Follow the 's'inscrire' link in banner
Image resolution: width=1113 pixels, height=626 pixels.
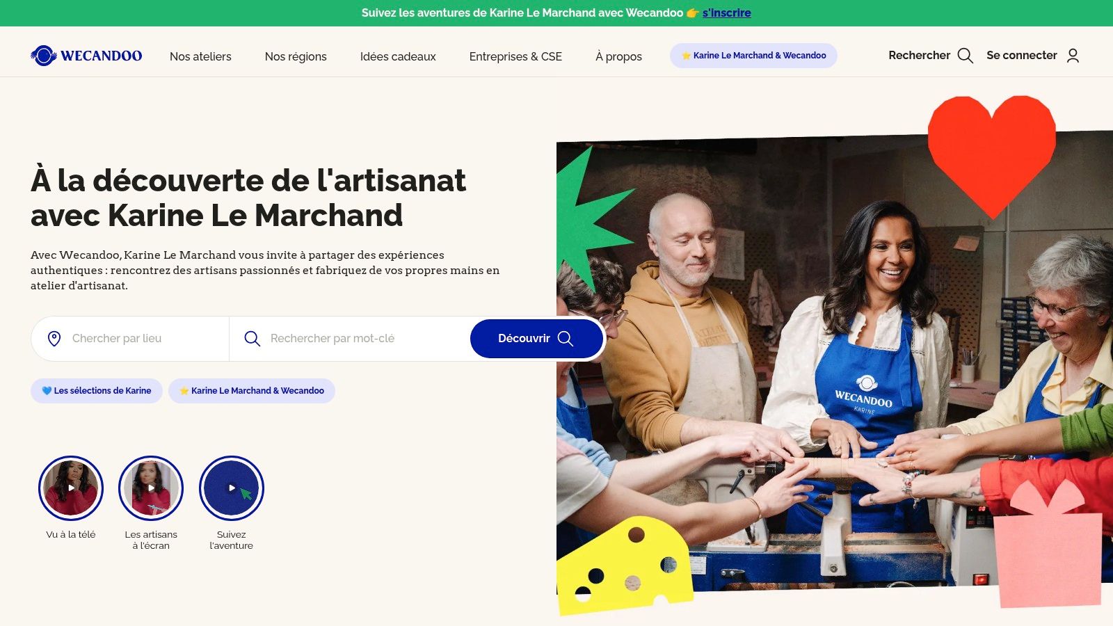726,13
